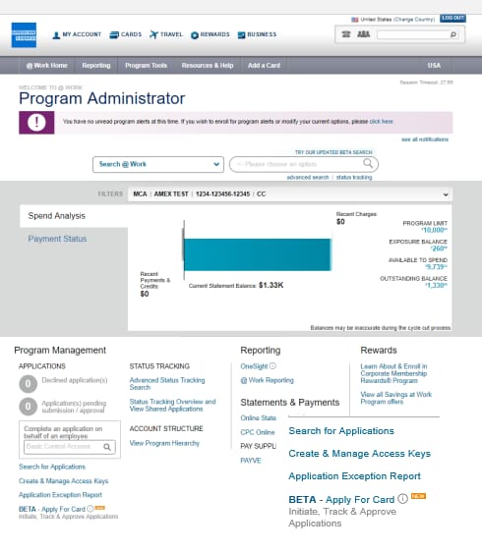This screenshot has height=552, width=482.
Task: Select the Spend Analysis tab
Action: click(x=74, y=216)
